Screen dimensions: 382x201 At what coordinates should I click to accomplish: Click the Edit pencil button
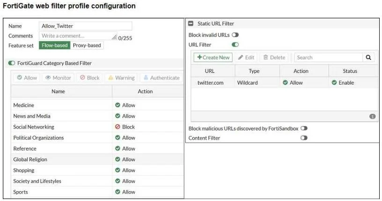[246, 57]
